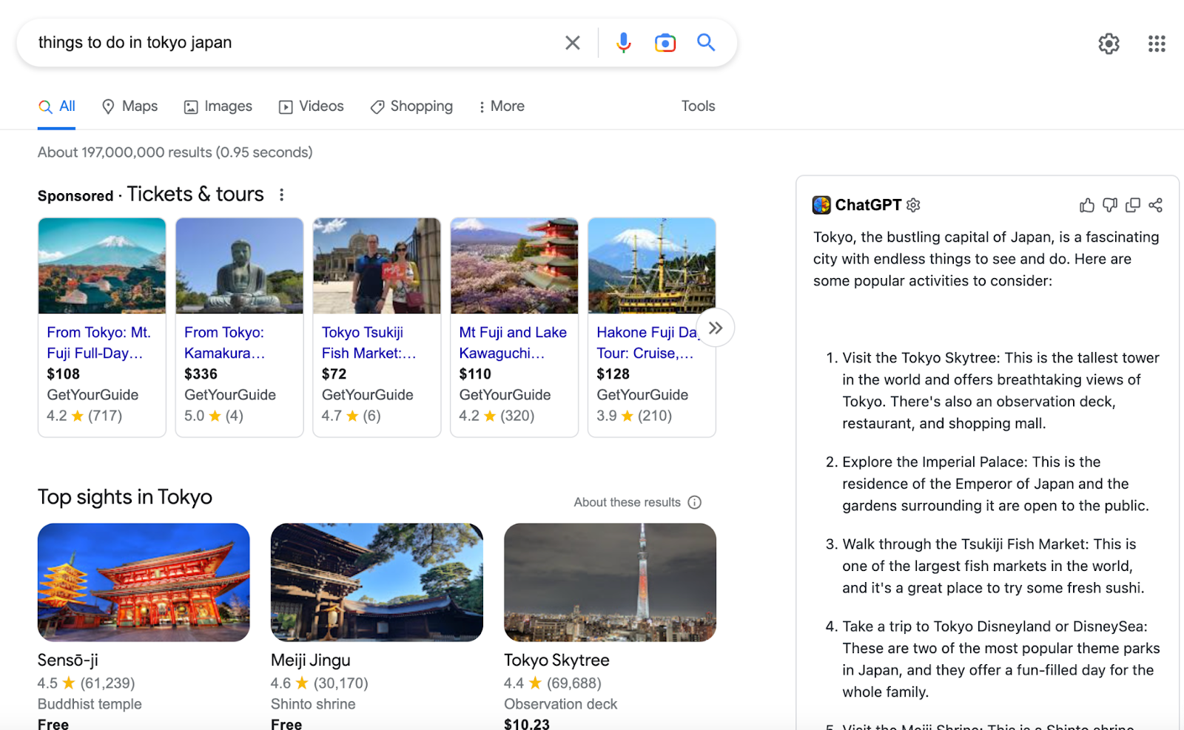
Task: Open the Sensō-ji temple photo
Action: click(x=144, y=582)
